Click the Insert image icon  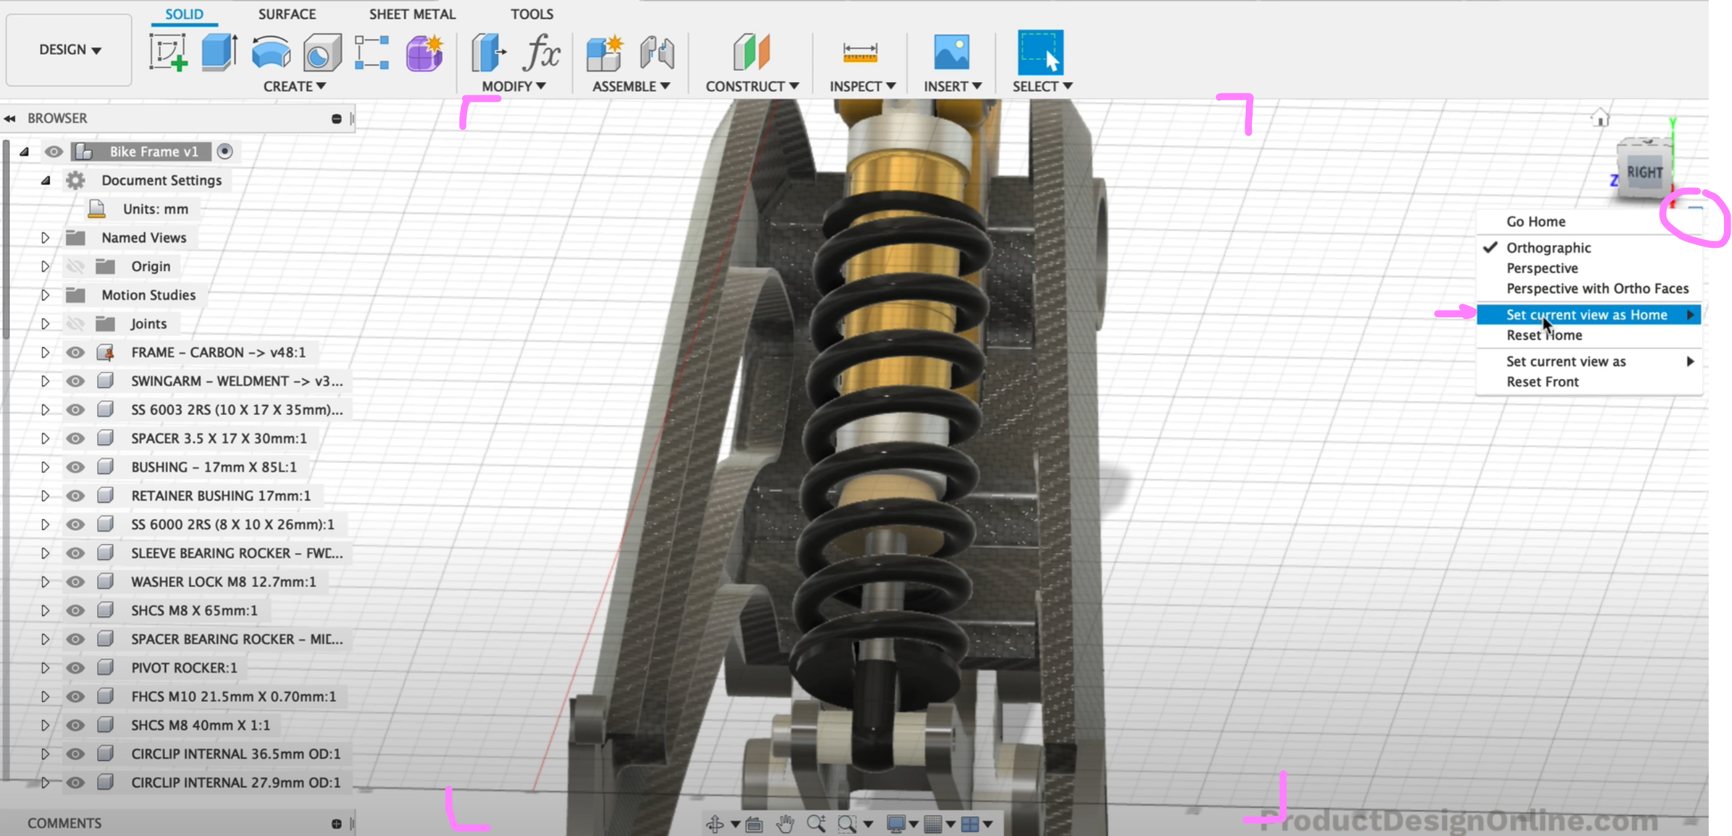(952, 53)
